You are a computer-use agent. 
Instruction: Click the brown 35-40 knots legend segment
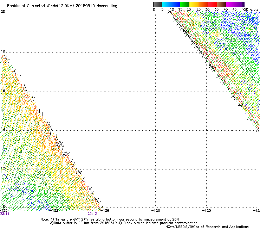(x=221, y=4)
